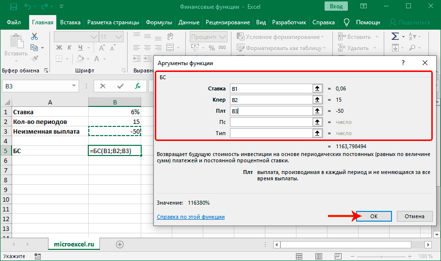Confirm formula entry with checkmark icon
Viewport: 441px width, 261px height.
[120, 86]
